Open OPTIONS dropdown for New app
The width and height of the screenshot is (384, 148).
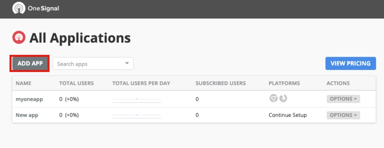point(343,115)
